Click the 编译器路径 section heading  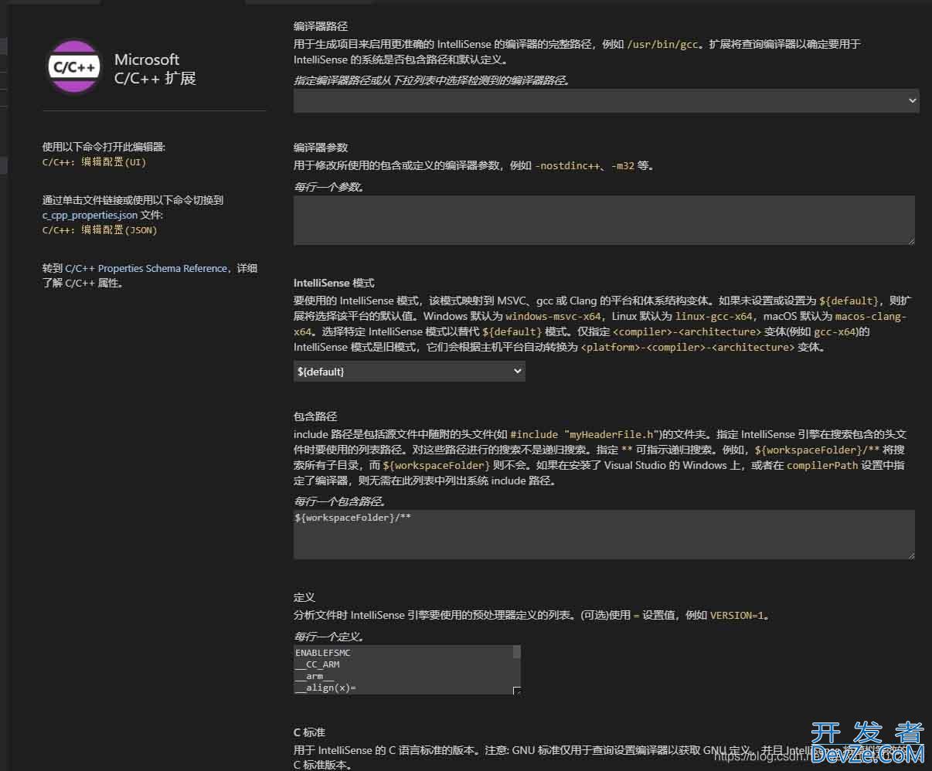pyautogui.click(x=321, y=26)
